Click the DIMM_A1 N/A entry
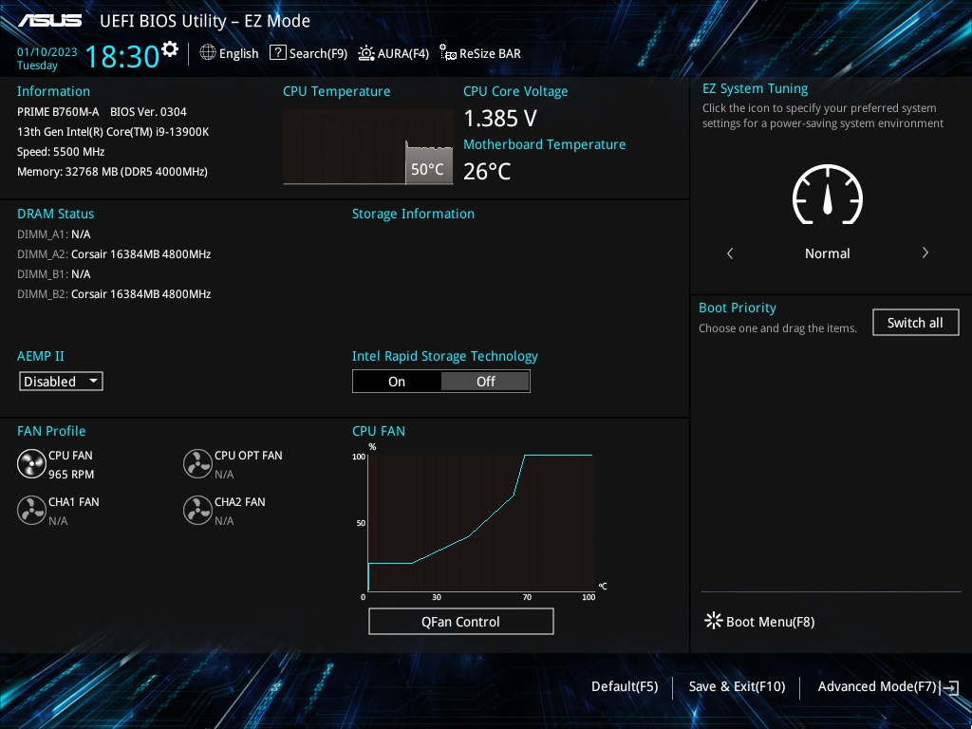The height and width of the screenshot is (729, 972). coord(54,234)
